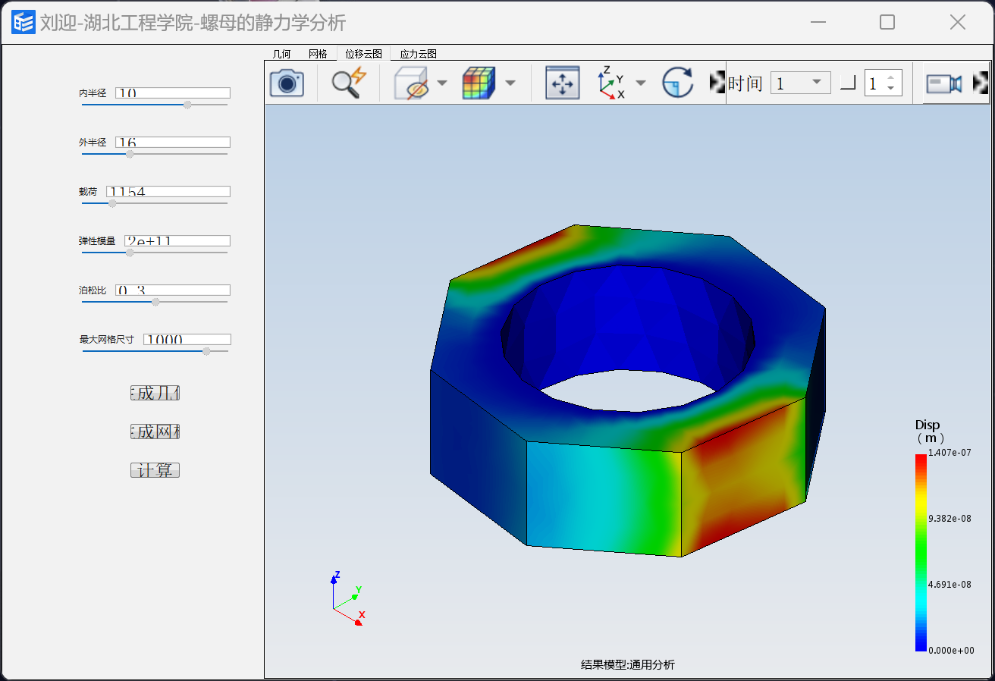Image resolution: width=995 pixels, height=681 pixels.
Task: Click the toolbar overflow arrow next to the time label
Action: 717,82
